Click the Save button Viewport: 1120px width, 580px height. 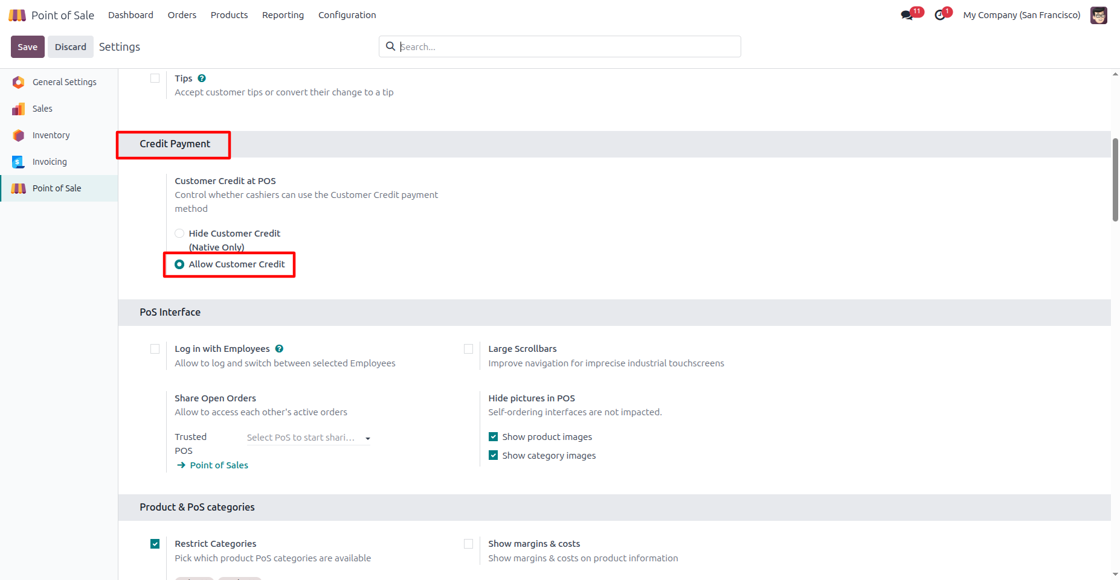click(28, 47)
